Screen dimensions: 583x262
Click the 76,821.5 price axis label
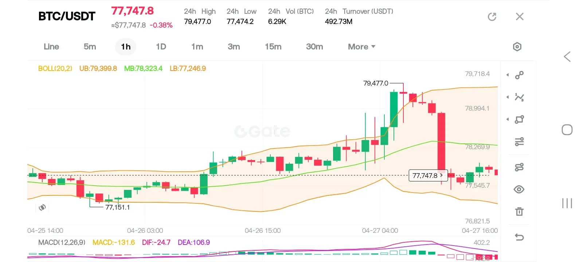pos(477,221)
